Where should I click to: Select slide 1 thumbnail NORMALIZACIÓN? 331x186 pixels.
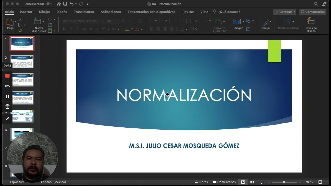(x=22, y=44)
